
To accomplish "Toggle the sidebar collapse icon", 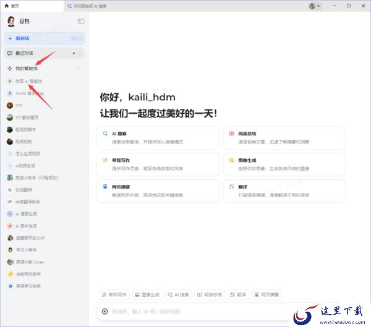I will [81, 21].
